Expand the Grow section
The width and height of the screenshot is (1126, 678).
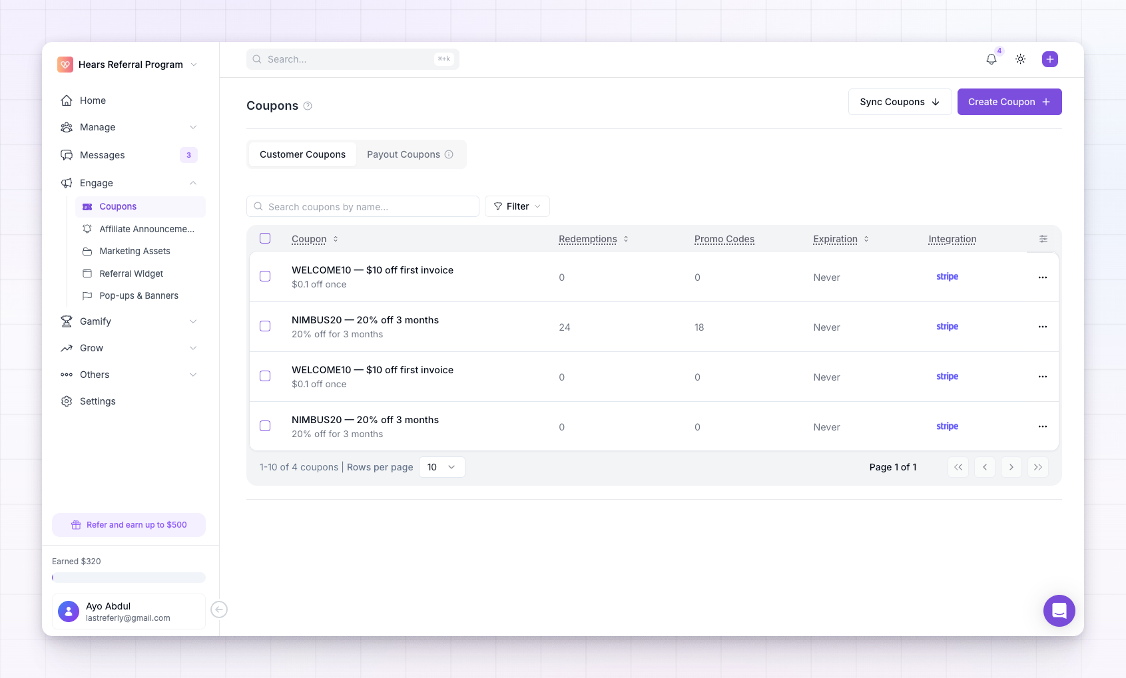pyautogui.click(x=129, y=348)
